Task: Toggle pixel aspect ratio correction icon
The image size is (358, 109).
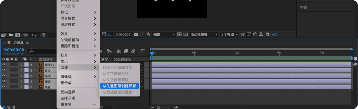Action: [242, 34]
